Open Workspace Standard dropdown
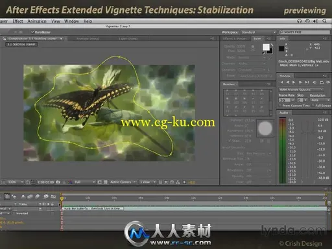Screen dimensions: 332x249 click(x=258, y=32)
